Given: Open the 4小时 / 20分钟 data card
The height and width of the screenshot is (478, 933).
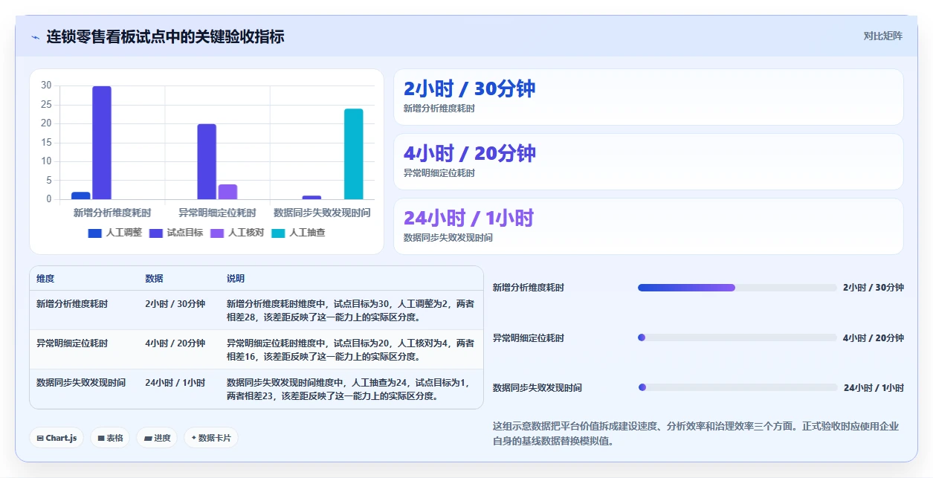Looking at the screenshot, I should 648,161.
